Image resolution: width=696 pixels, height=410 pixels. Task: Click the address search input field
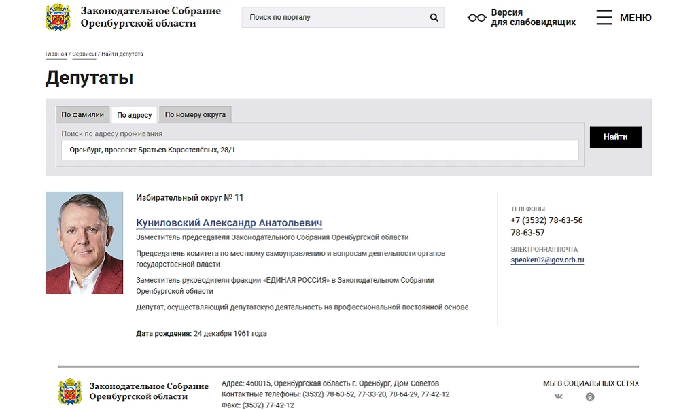(319, 150)
